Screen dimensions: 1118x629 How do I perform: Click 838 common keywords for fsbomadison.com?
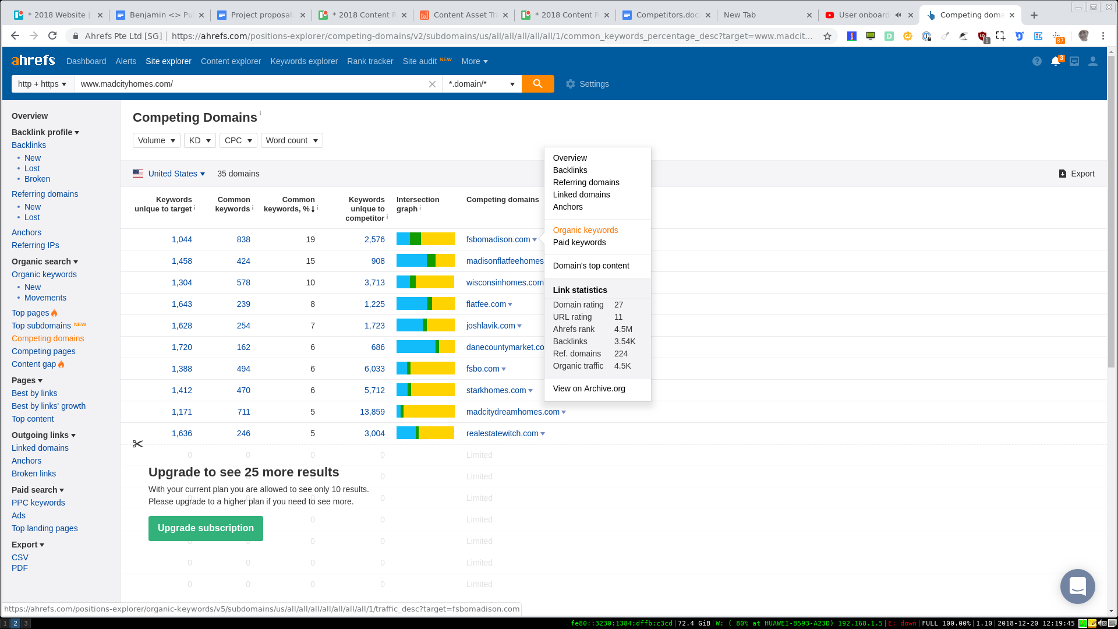[243, 239]
